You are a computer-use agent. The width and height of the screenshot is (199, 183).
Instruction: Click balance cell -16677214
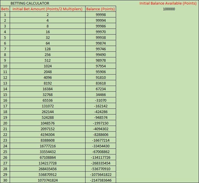[x=101, y=140]
